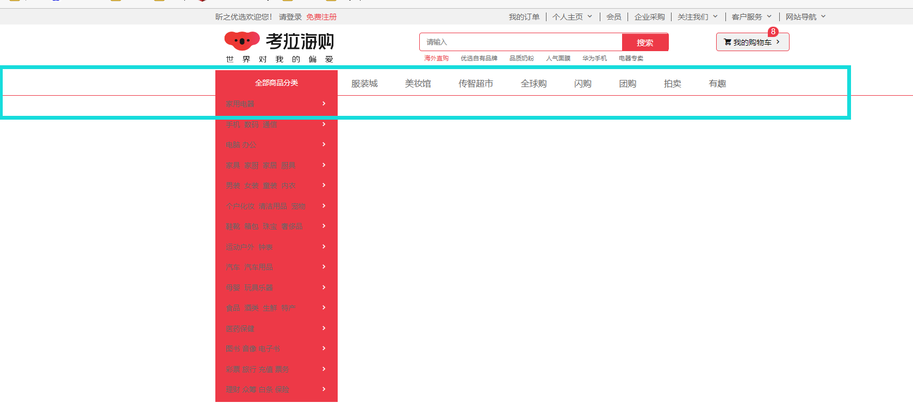Select 男装 in the category list
Viewport: 913px width, 415px height.
(233, 185)
